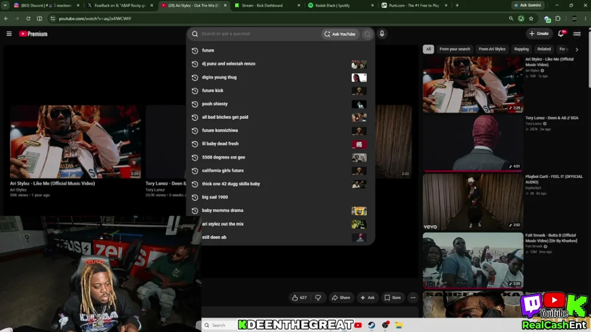Share the video via Share button
The height and width of the screenshot is (332, 591).
point(341,297)
